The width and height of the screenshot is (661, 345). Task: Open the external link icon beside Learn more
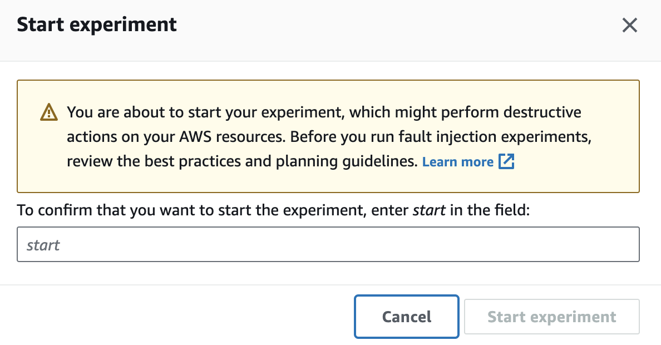click(x=506, y=161)
